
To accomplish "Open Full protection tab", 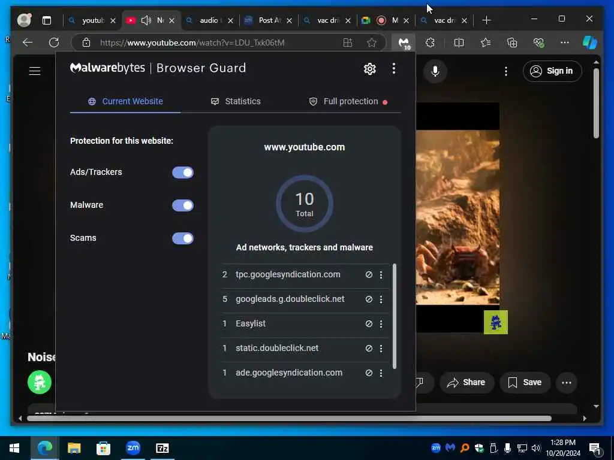I will 348,102.
